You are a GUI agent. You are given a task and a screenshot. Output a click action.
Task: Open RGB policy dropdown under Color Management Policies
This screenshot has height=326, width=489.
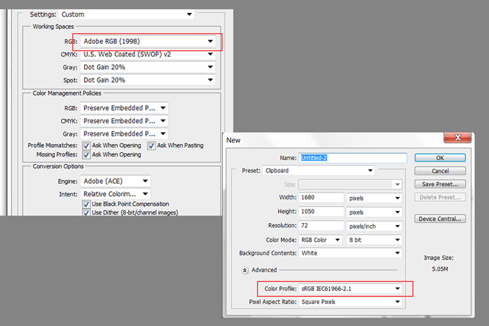point(124,108)
